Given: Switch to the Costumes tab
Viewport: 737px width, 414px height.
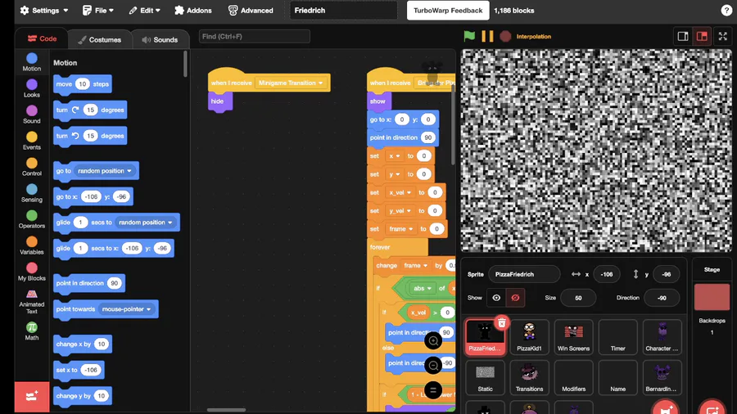Looking at the screenshot, I should coord(99,39).
